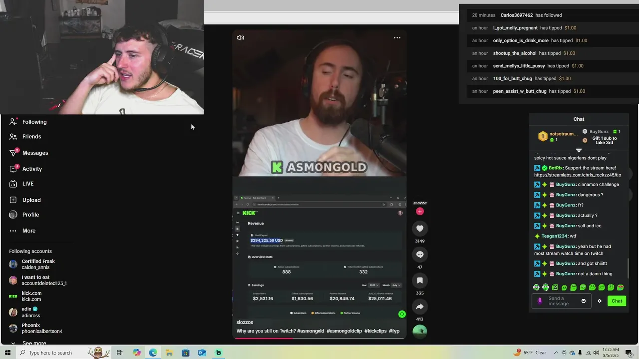Screen dimensions: 639x359
Task: Click Teagan1234 username in chat
Action: 555,236
